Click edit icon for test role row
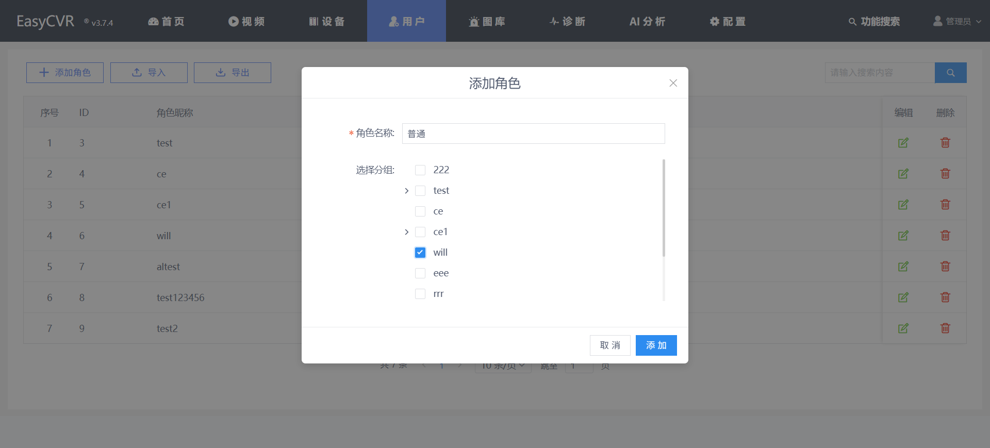Image resolution: width=990 pixels, height=448 pixels. pyautogui.click(x=903, y=143)
